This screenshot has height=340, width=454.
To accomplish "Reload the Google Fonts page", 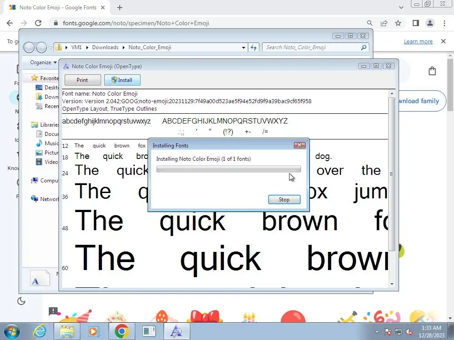I will click(38, 23).
